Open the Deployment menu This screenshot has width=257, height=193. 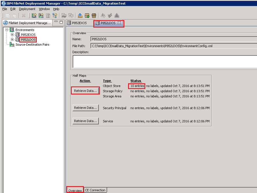click(x=27, y=9)
